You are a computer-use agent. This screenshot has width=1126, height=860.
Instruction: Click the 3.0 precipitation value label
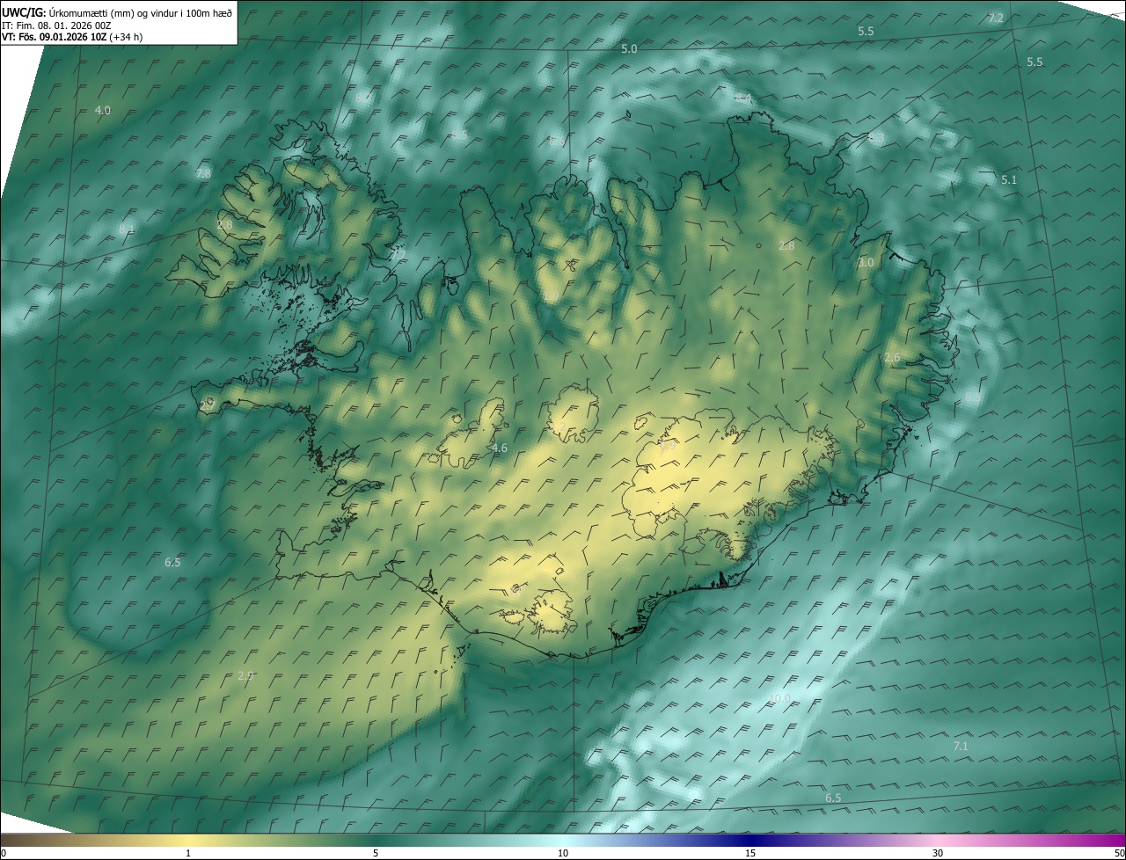(866, 262)
